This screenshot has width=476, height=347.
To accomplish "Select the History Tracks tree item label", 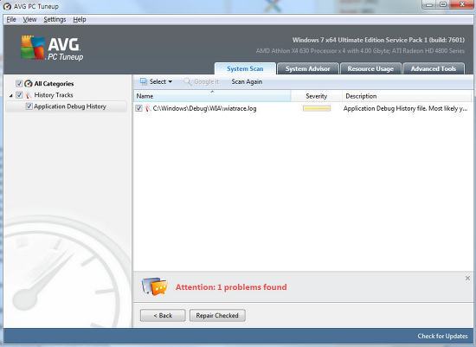I will click(54, 95).
